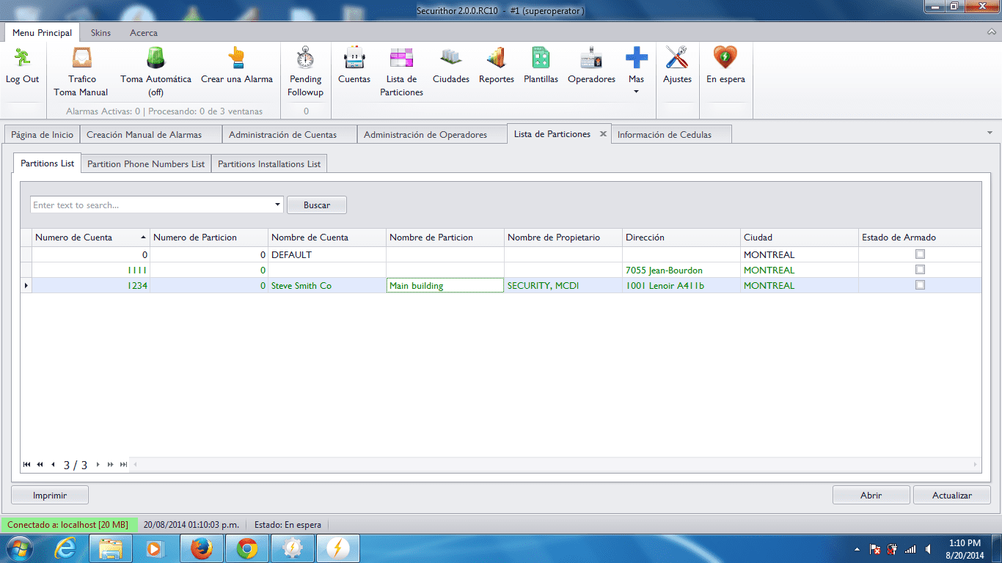
Task: Open the Skins menu
Action: 100,32
